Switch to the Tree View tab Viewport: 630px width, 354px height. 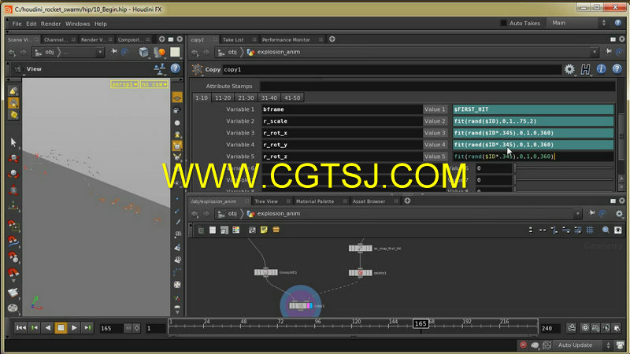[266, 201]
